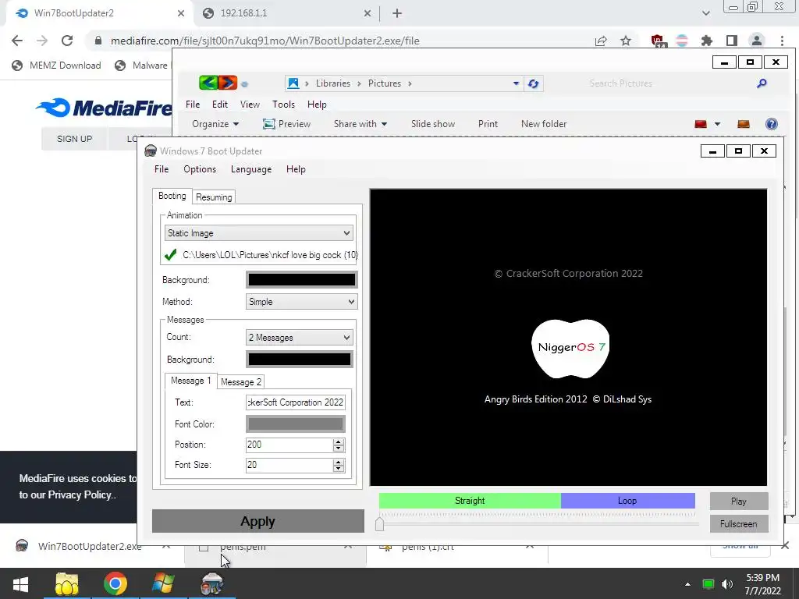Expand view options arrow in Explorer
799x599 pixels.
[x=718, y=124]
